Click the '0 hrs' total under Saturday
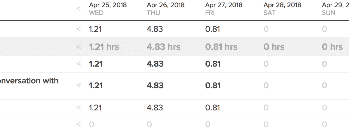Screen dimensions: 349x132 (274, 47)
